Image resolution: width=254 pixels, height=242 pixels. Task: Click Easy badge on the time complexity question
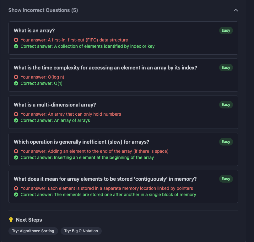tap(226, 68)
